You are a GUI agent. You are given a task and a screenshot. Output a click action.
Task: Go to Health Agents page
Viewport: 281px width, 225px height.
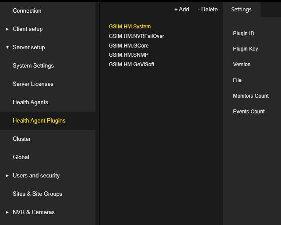pos(30,102)
